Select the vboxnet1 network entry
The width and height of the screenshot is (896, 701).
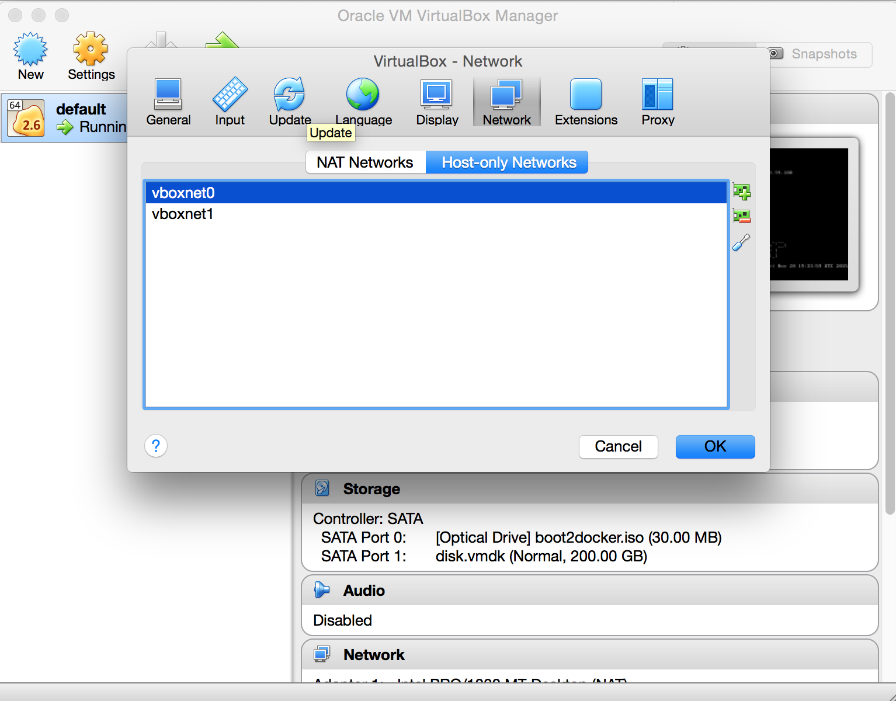tap(182, 214)
